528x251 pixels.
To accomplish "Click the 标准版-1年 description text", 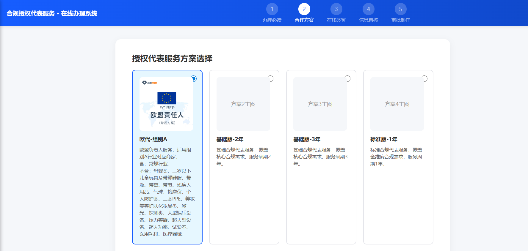I will coord(396,157).
